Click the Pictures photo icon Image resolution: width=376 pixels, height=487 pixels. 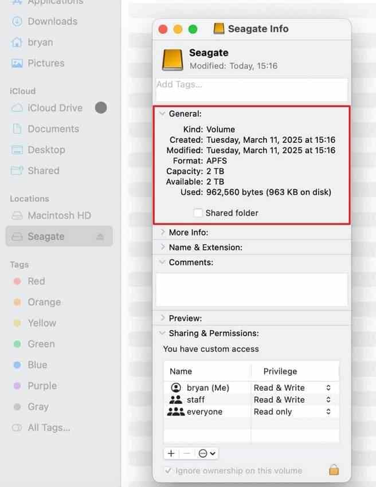[x=17, y=64]
